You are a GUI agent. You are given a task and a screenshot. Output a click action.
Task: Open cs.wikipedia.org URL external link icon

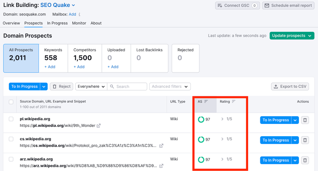coord(161,146)
